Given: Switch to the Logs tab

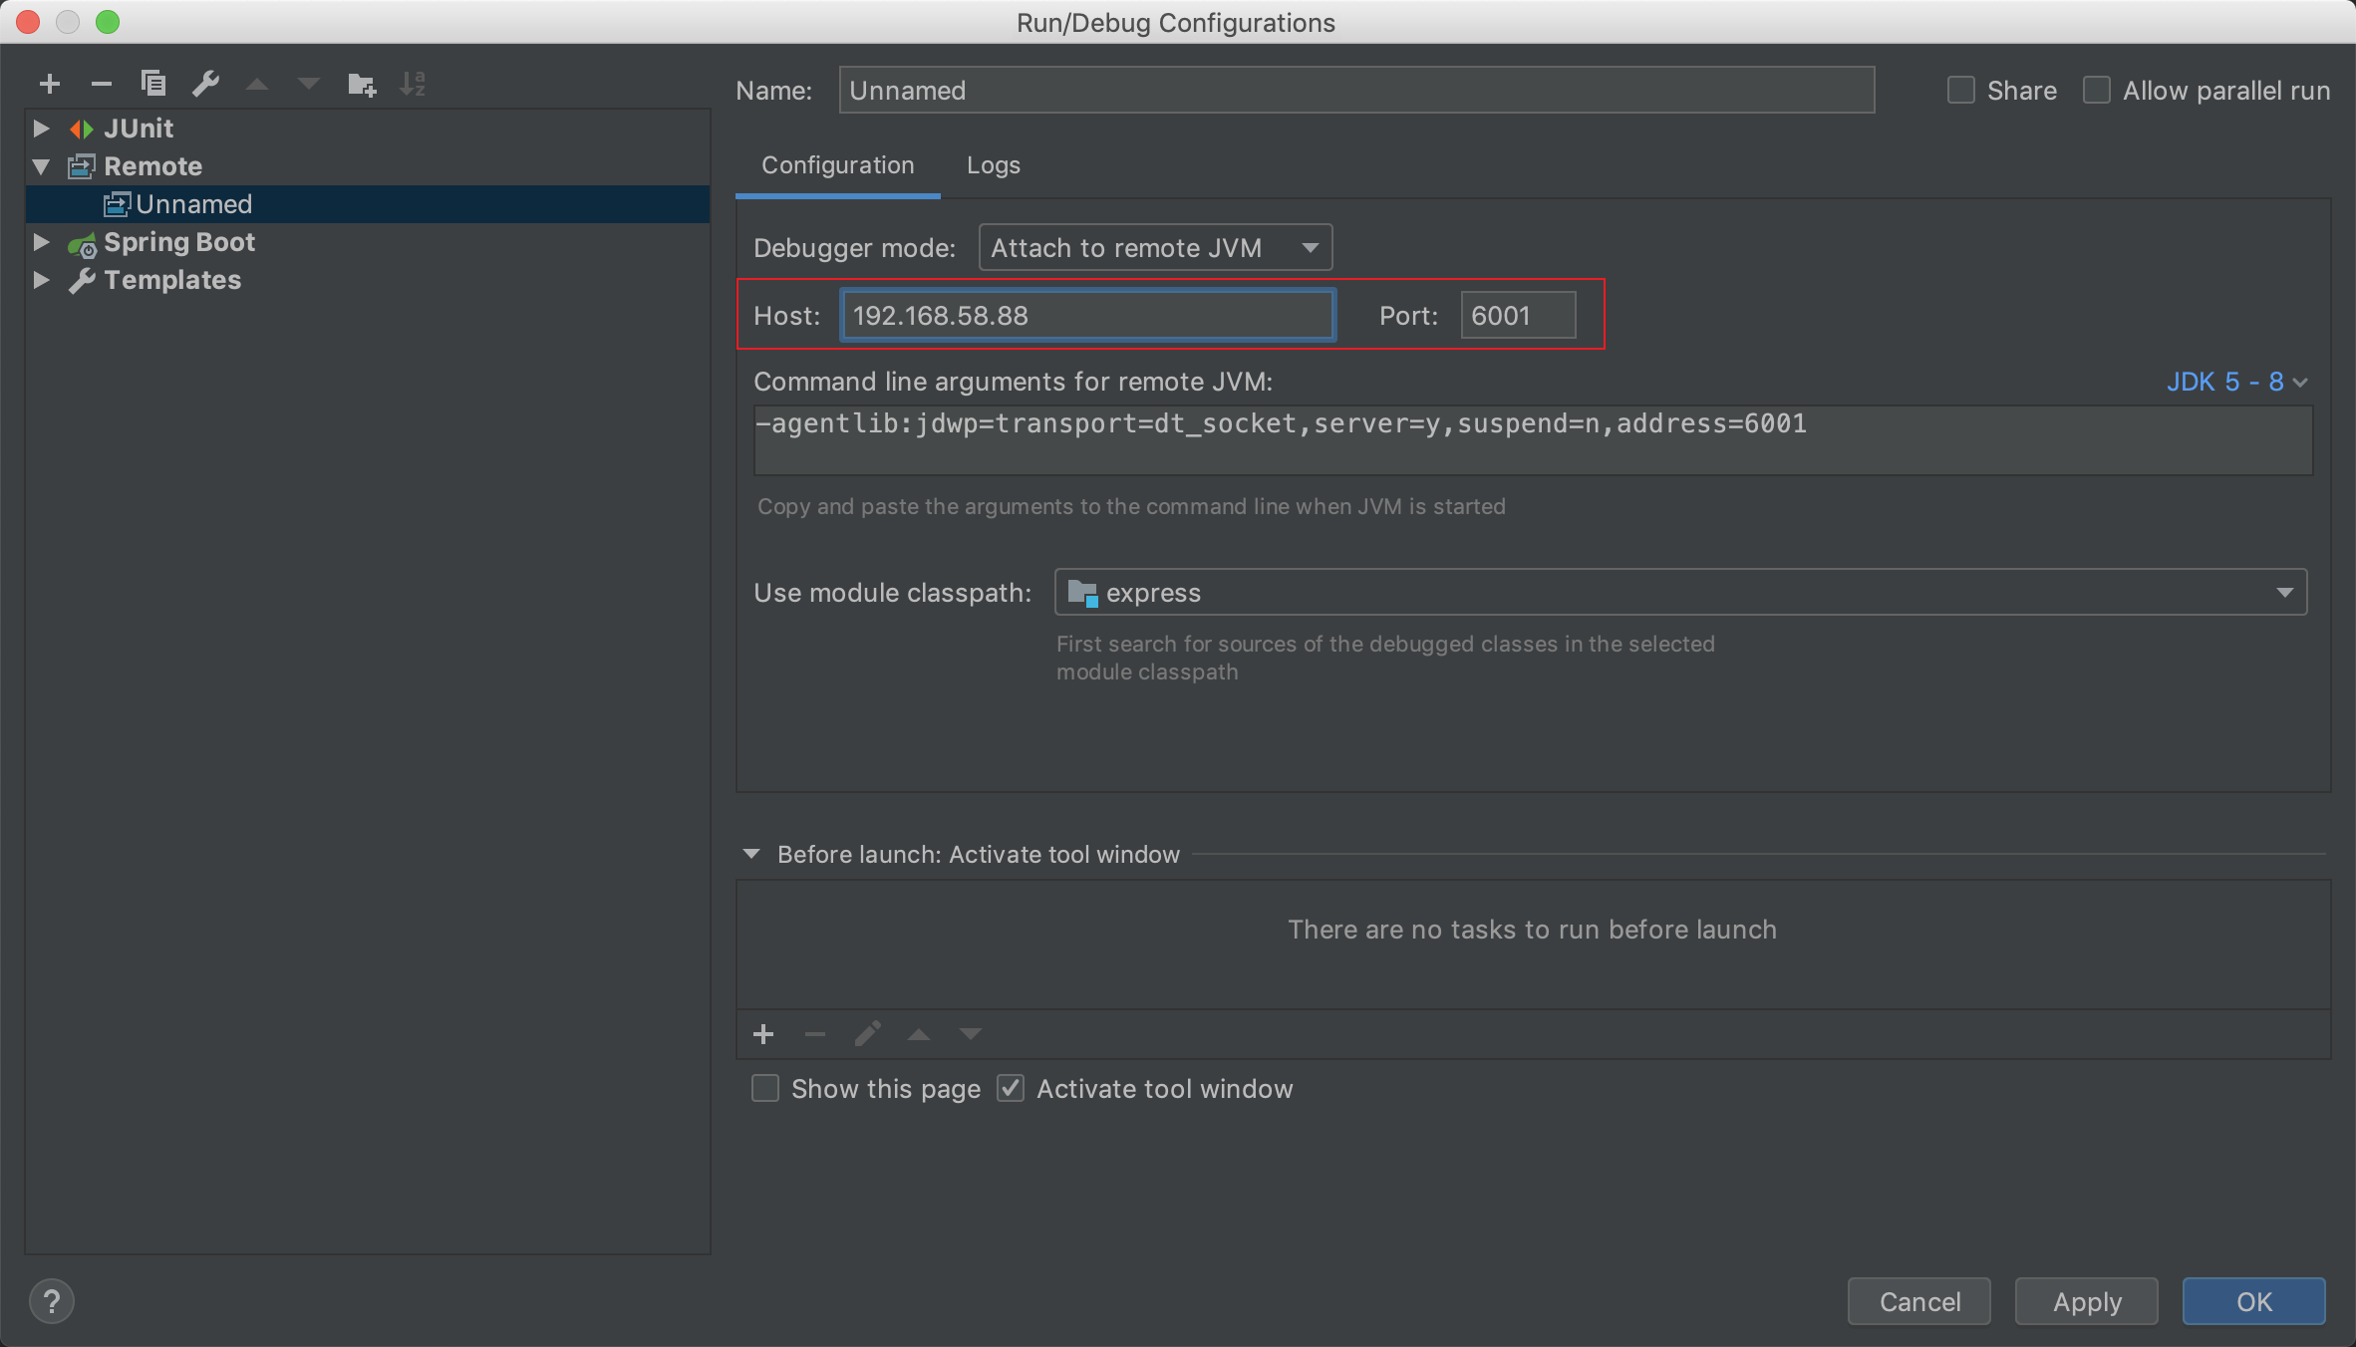Looking at the screenshot, I should 993,165.
